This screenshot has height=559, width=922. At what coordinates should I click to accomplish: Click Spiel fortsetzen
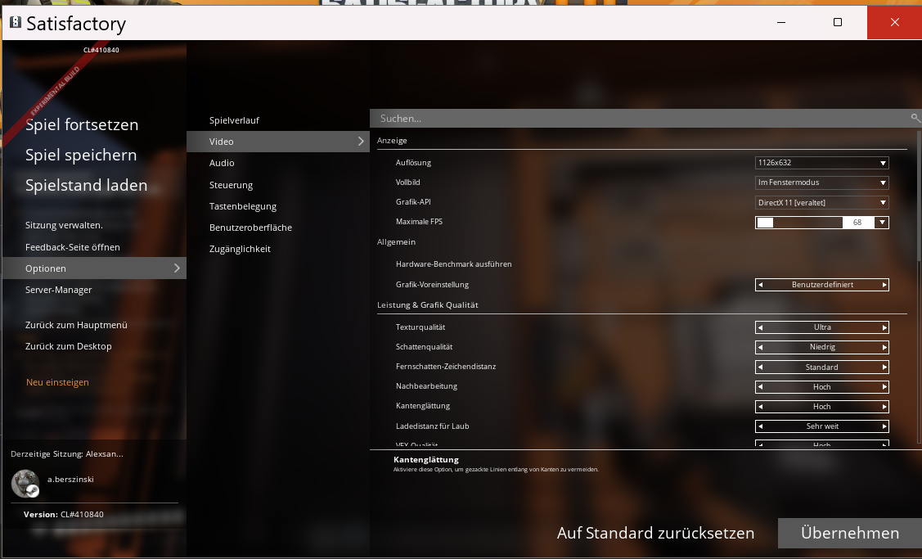[x=82, y=124]
